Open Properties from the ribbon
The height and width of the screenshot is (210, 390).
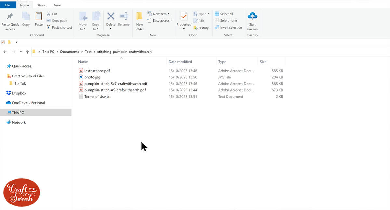(x=184, y=17)
